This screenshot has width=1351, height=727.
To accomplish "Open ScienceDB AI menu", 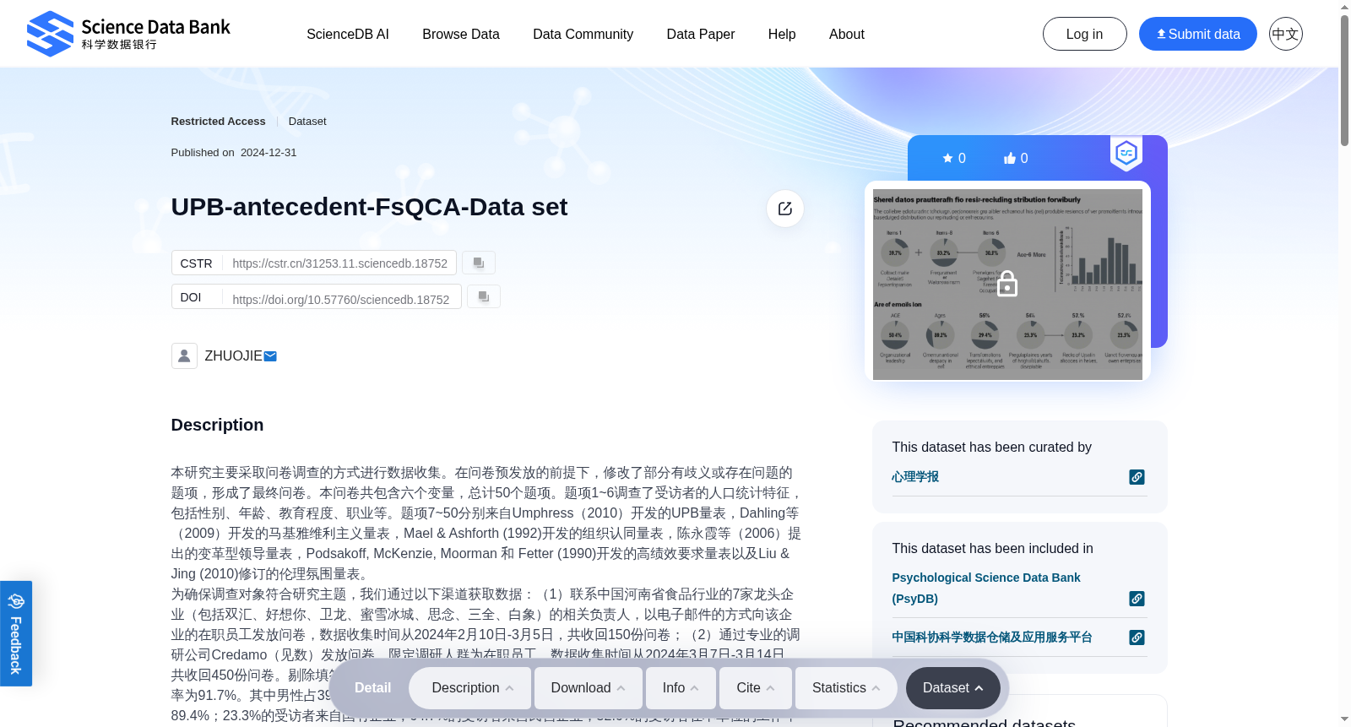I will coord(348,34).
